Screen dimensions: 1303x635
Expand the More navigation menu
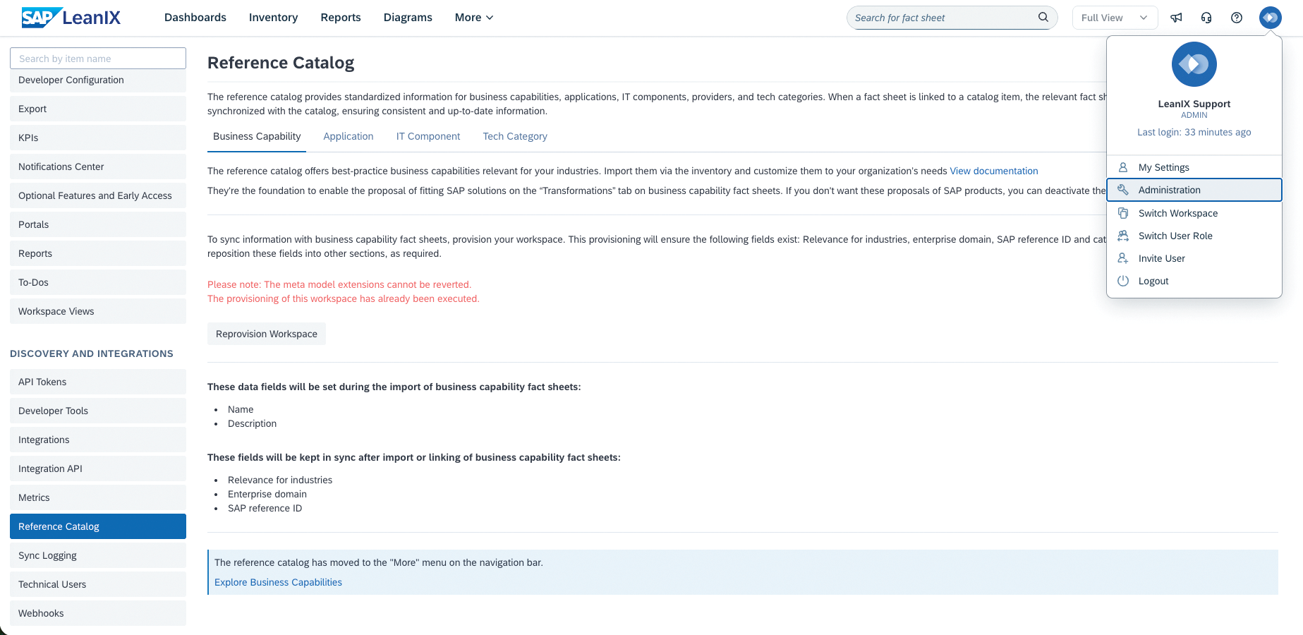474,18
